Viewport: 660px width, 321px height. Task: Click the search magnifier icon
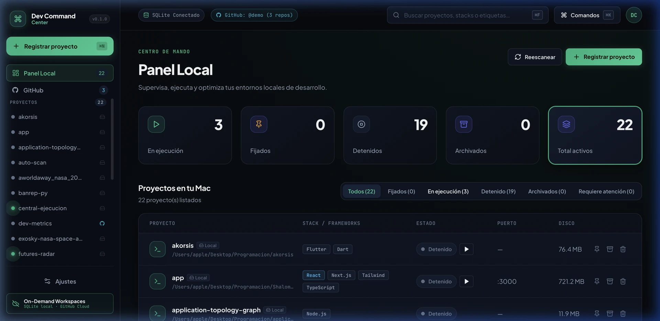[x=396, y=15]
